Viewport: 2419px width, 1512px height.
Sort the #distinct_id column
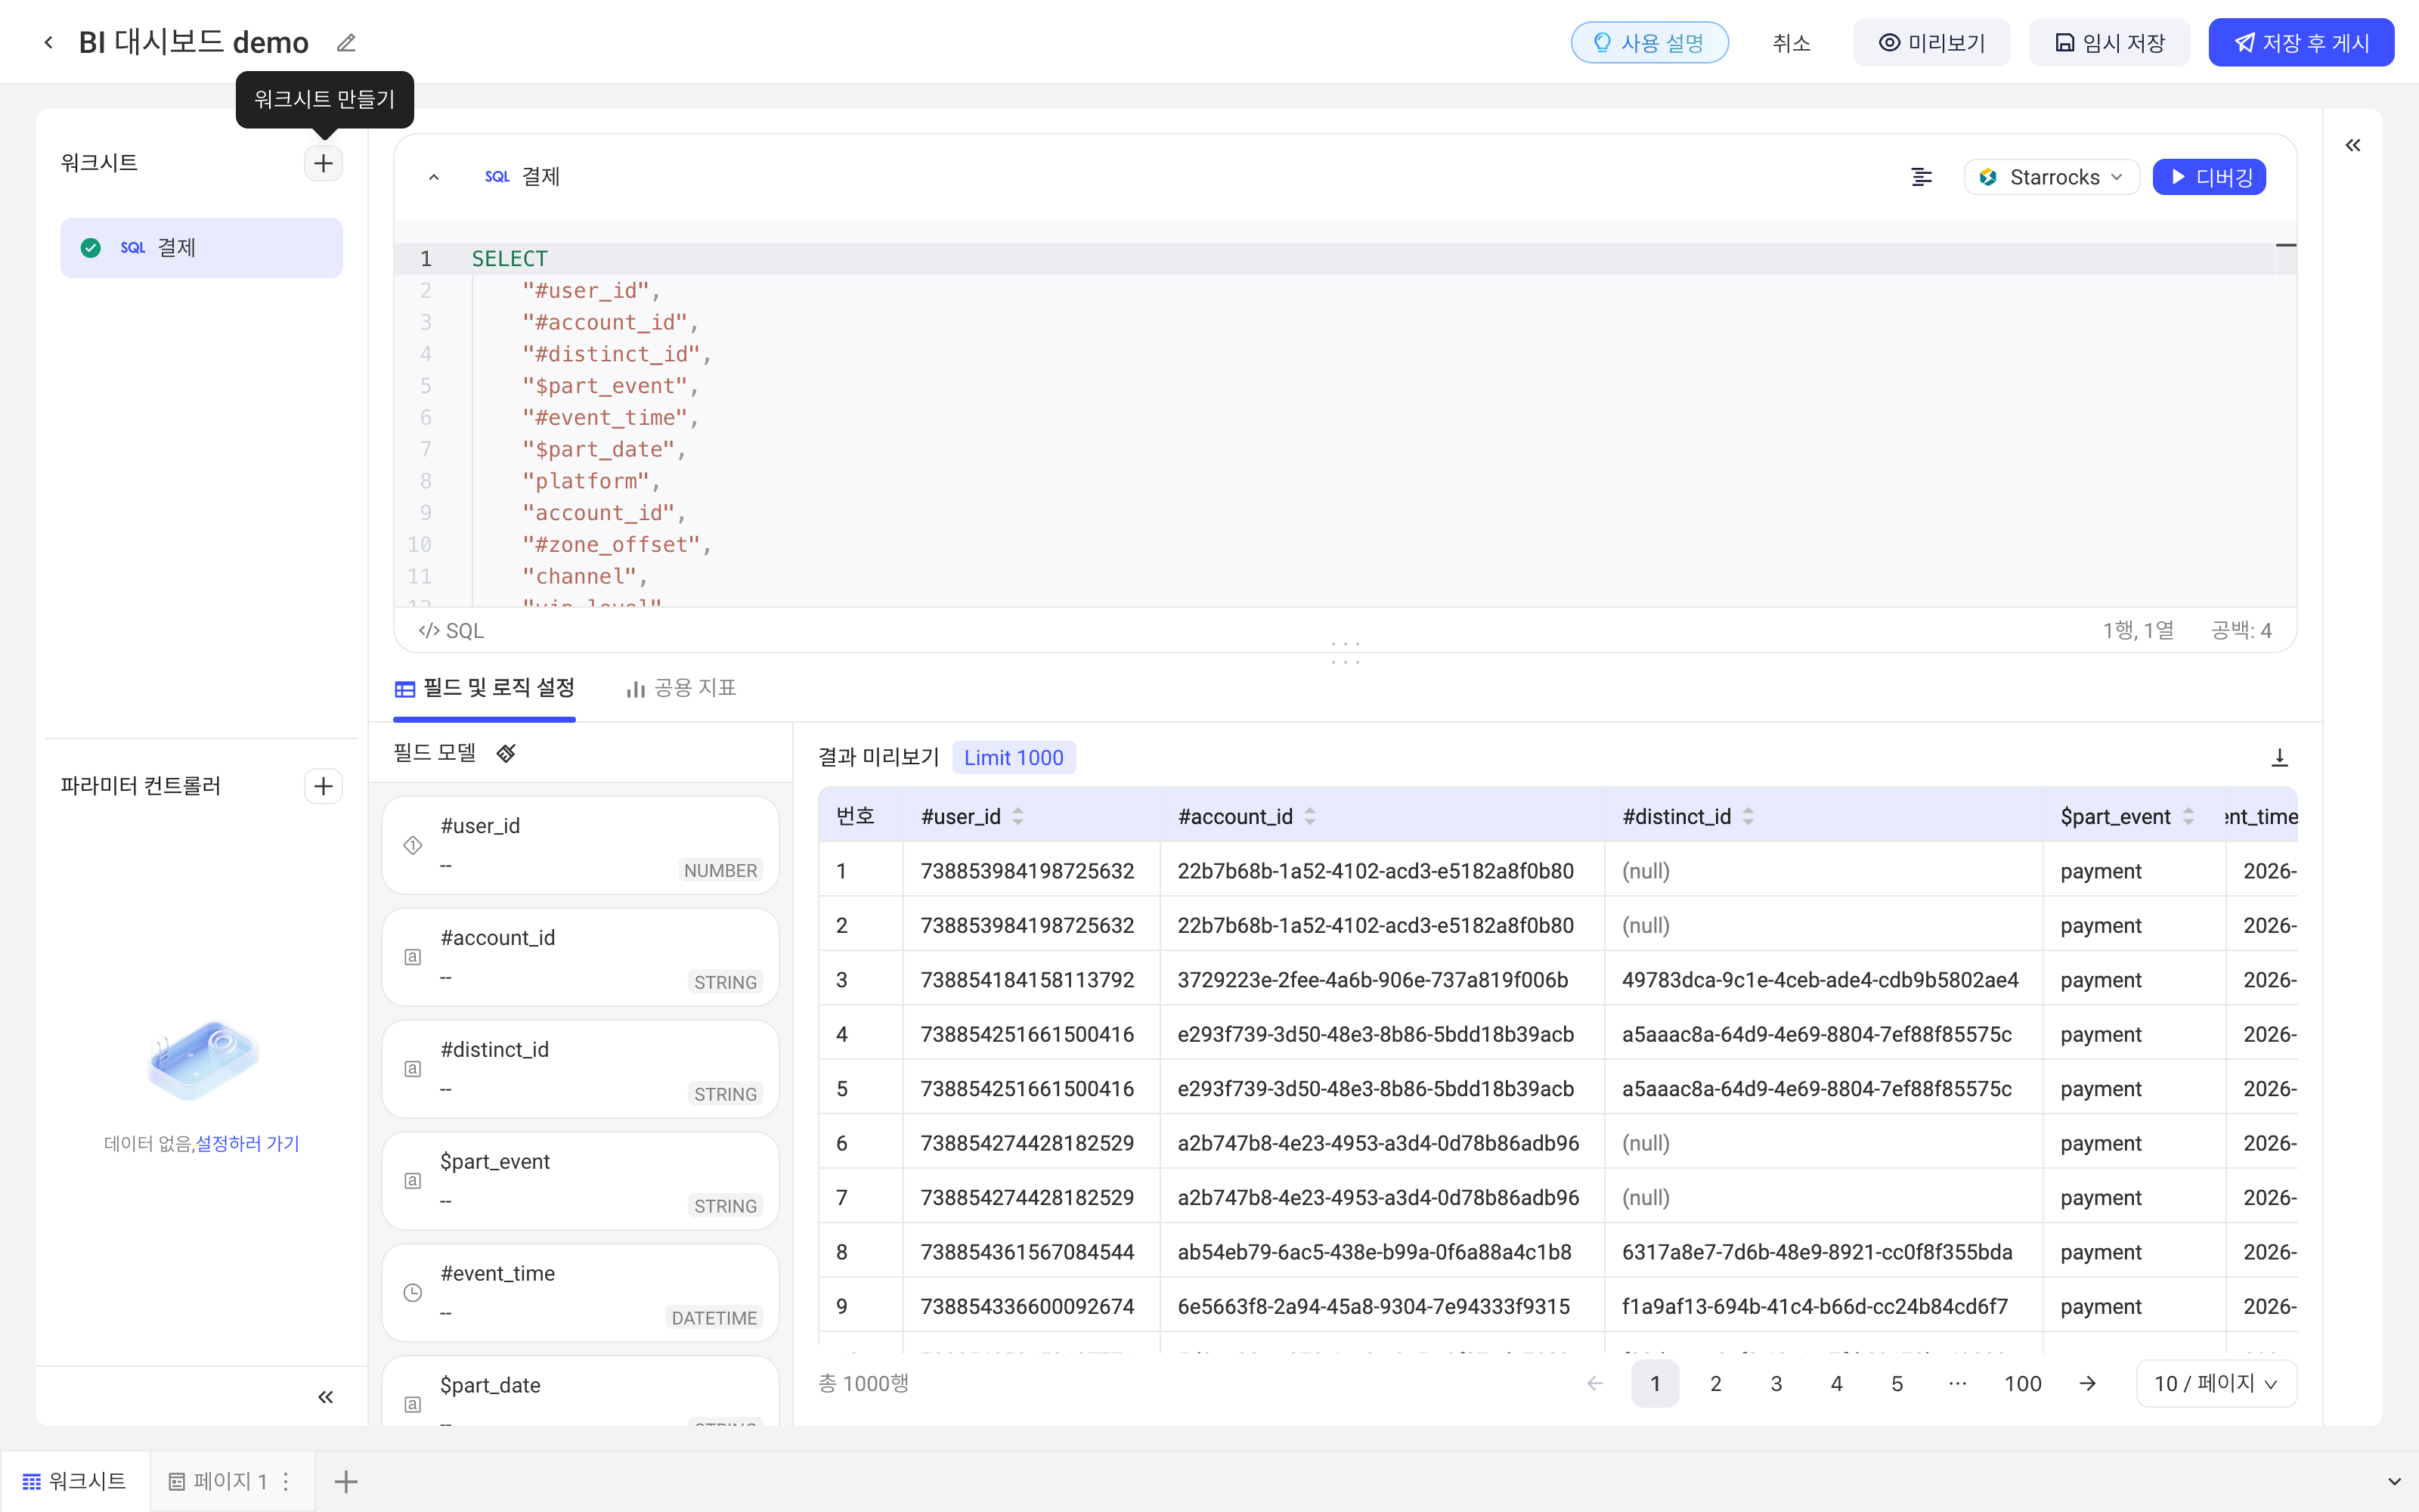pos(1747,816)
